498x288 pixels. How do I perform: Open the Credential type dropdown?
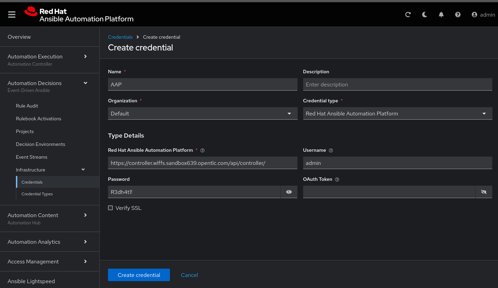pyautogui.click(x=398, y=113)
